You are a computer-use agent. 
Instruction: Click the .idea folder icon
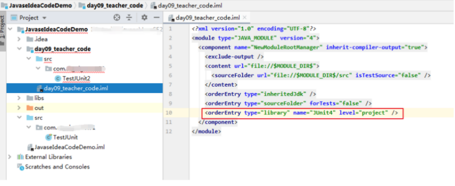tap(29, 39)
